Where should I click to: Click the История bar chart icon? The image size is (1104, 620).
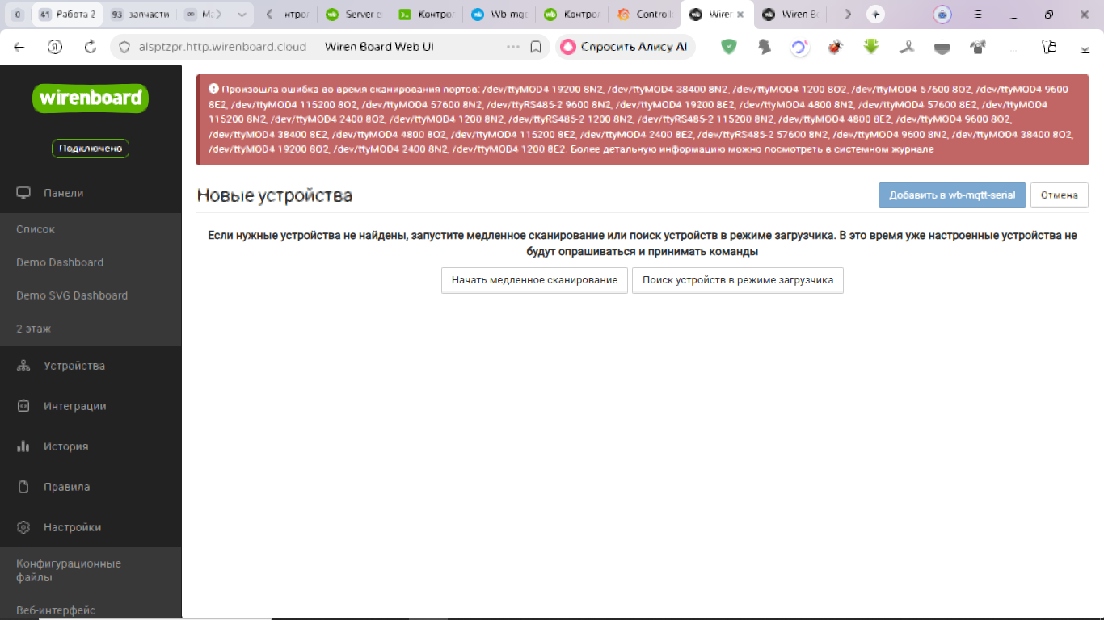pos(23,446)
